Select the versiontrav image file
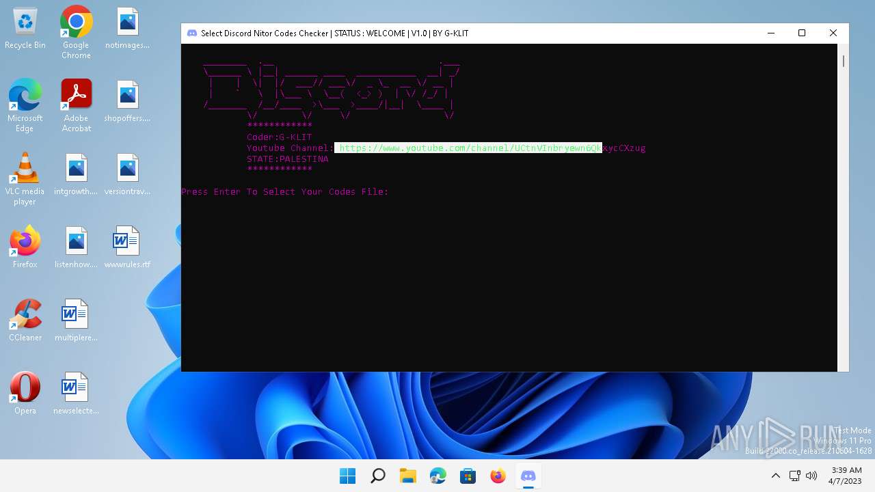This screenshot has width=875, height=492. (x=127, y=175)
